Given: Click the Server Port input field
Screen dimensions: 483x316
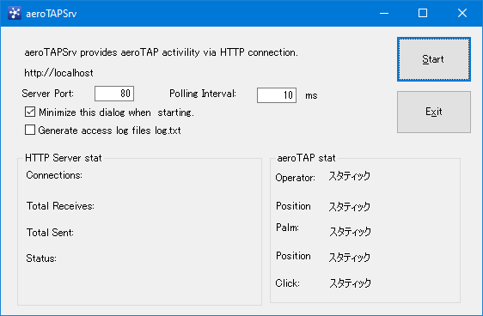Looking at the screenshot, I should (x=114, y=94).
